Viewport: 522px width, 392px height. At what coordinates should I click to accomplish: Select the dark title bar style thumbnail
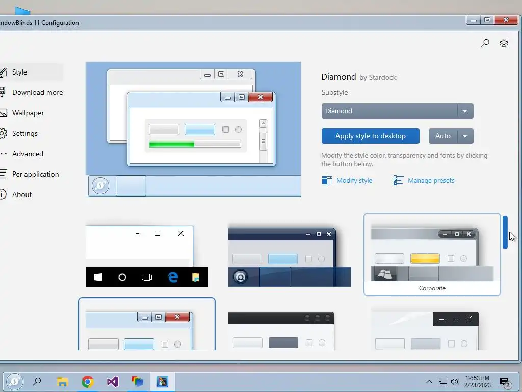[x=281, y=331]
